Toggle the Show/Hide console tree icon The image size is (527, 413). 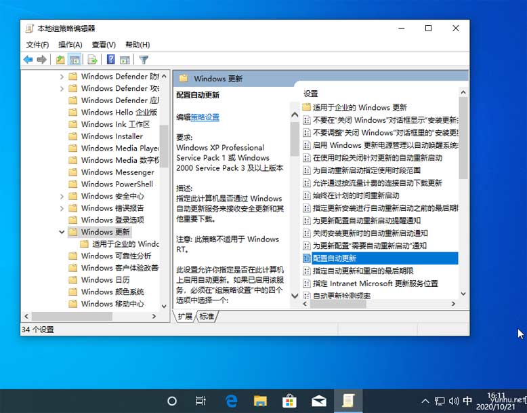75,60
